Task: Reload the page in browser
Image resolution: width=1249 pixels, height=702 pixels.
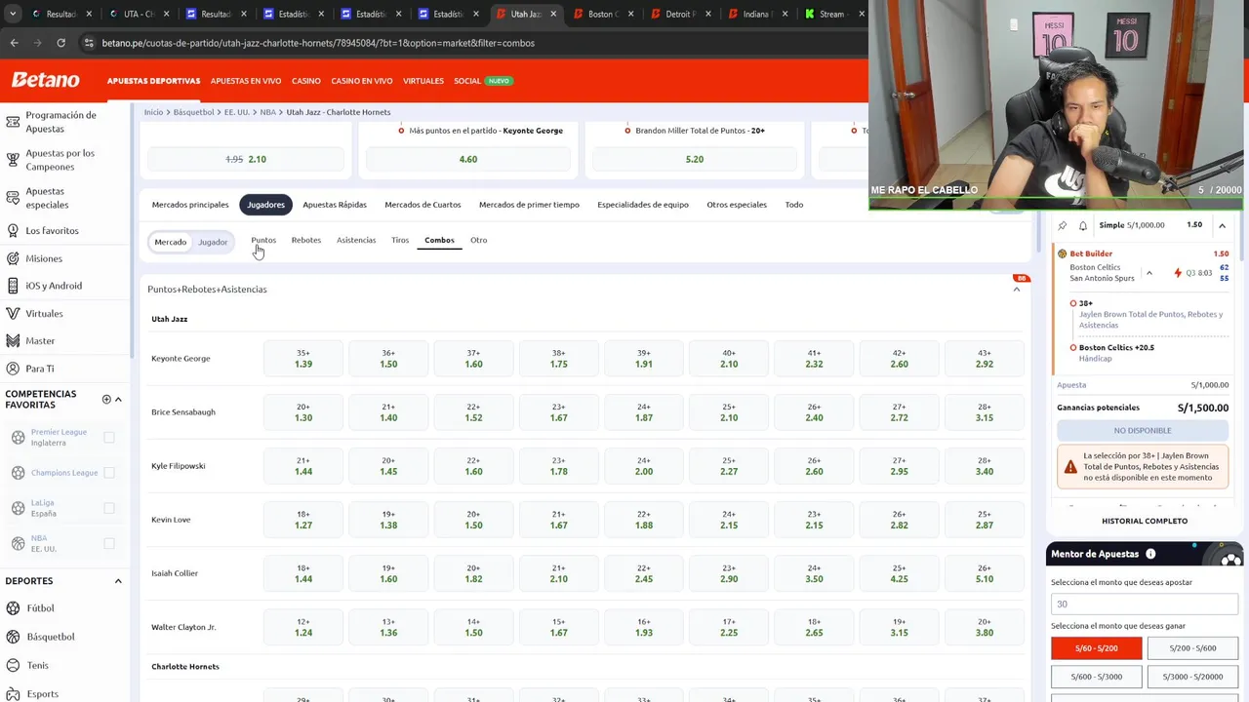Action: [x=60, y=43]
